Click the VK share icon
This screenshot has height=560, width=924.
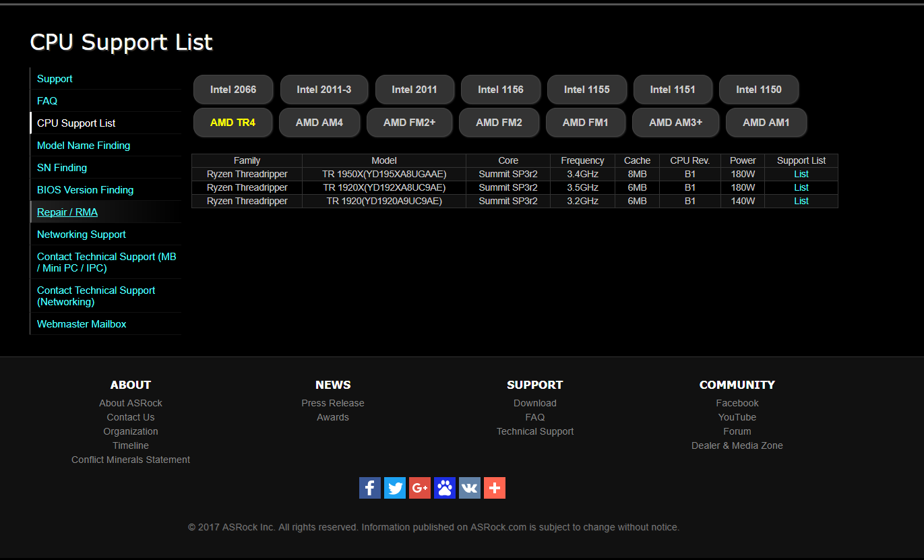[x=470, y=488]
